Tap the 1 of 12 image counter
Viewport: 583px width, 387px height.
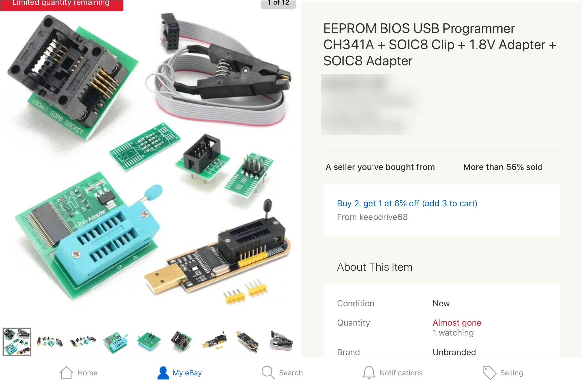coord(278,3)
